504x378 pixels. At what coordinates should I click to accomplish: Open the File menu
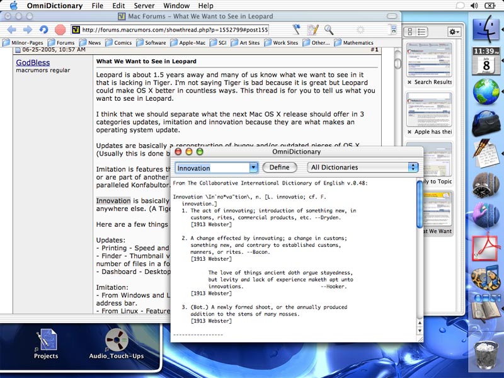(x=98, y=6)
